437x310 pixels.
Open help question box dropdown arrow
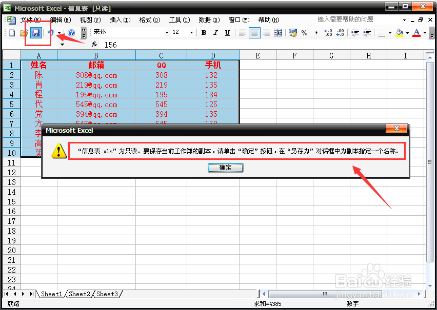(x=404, y=20)
